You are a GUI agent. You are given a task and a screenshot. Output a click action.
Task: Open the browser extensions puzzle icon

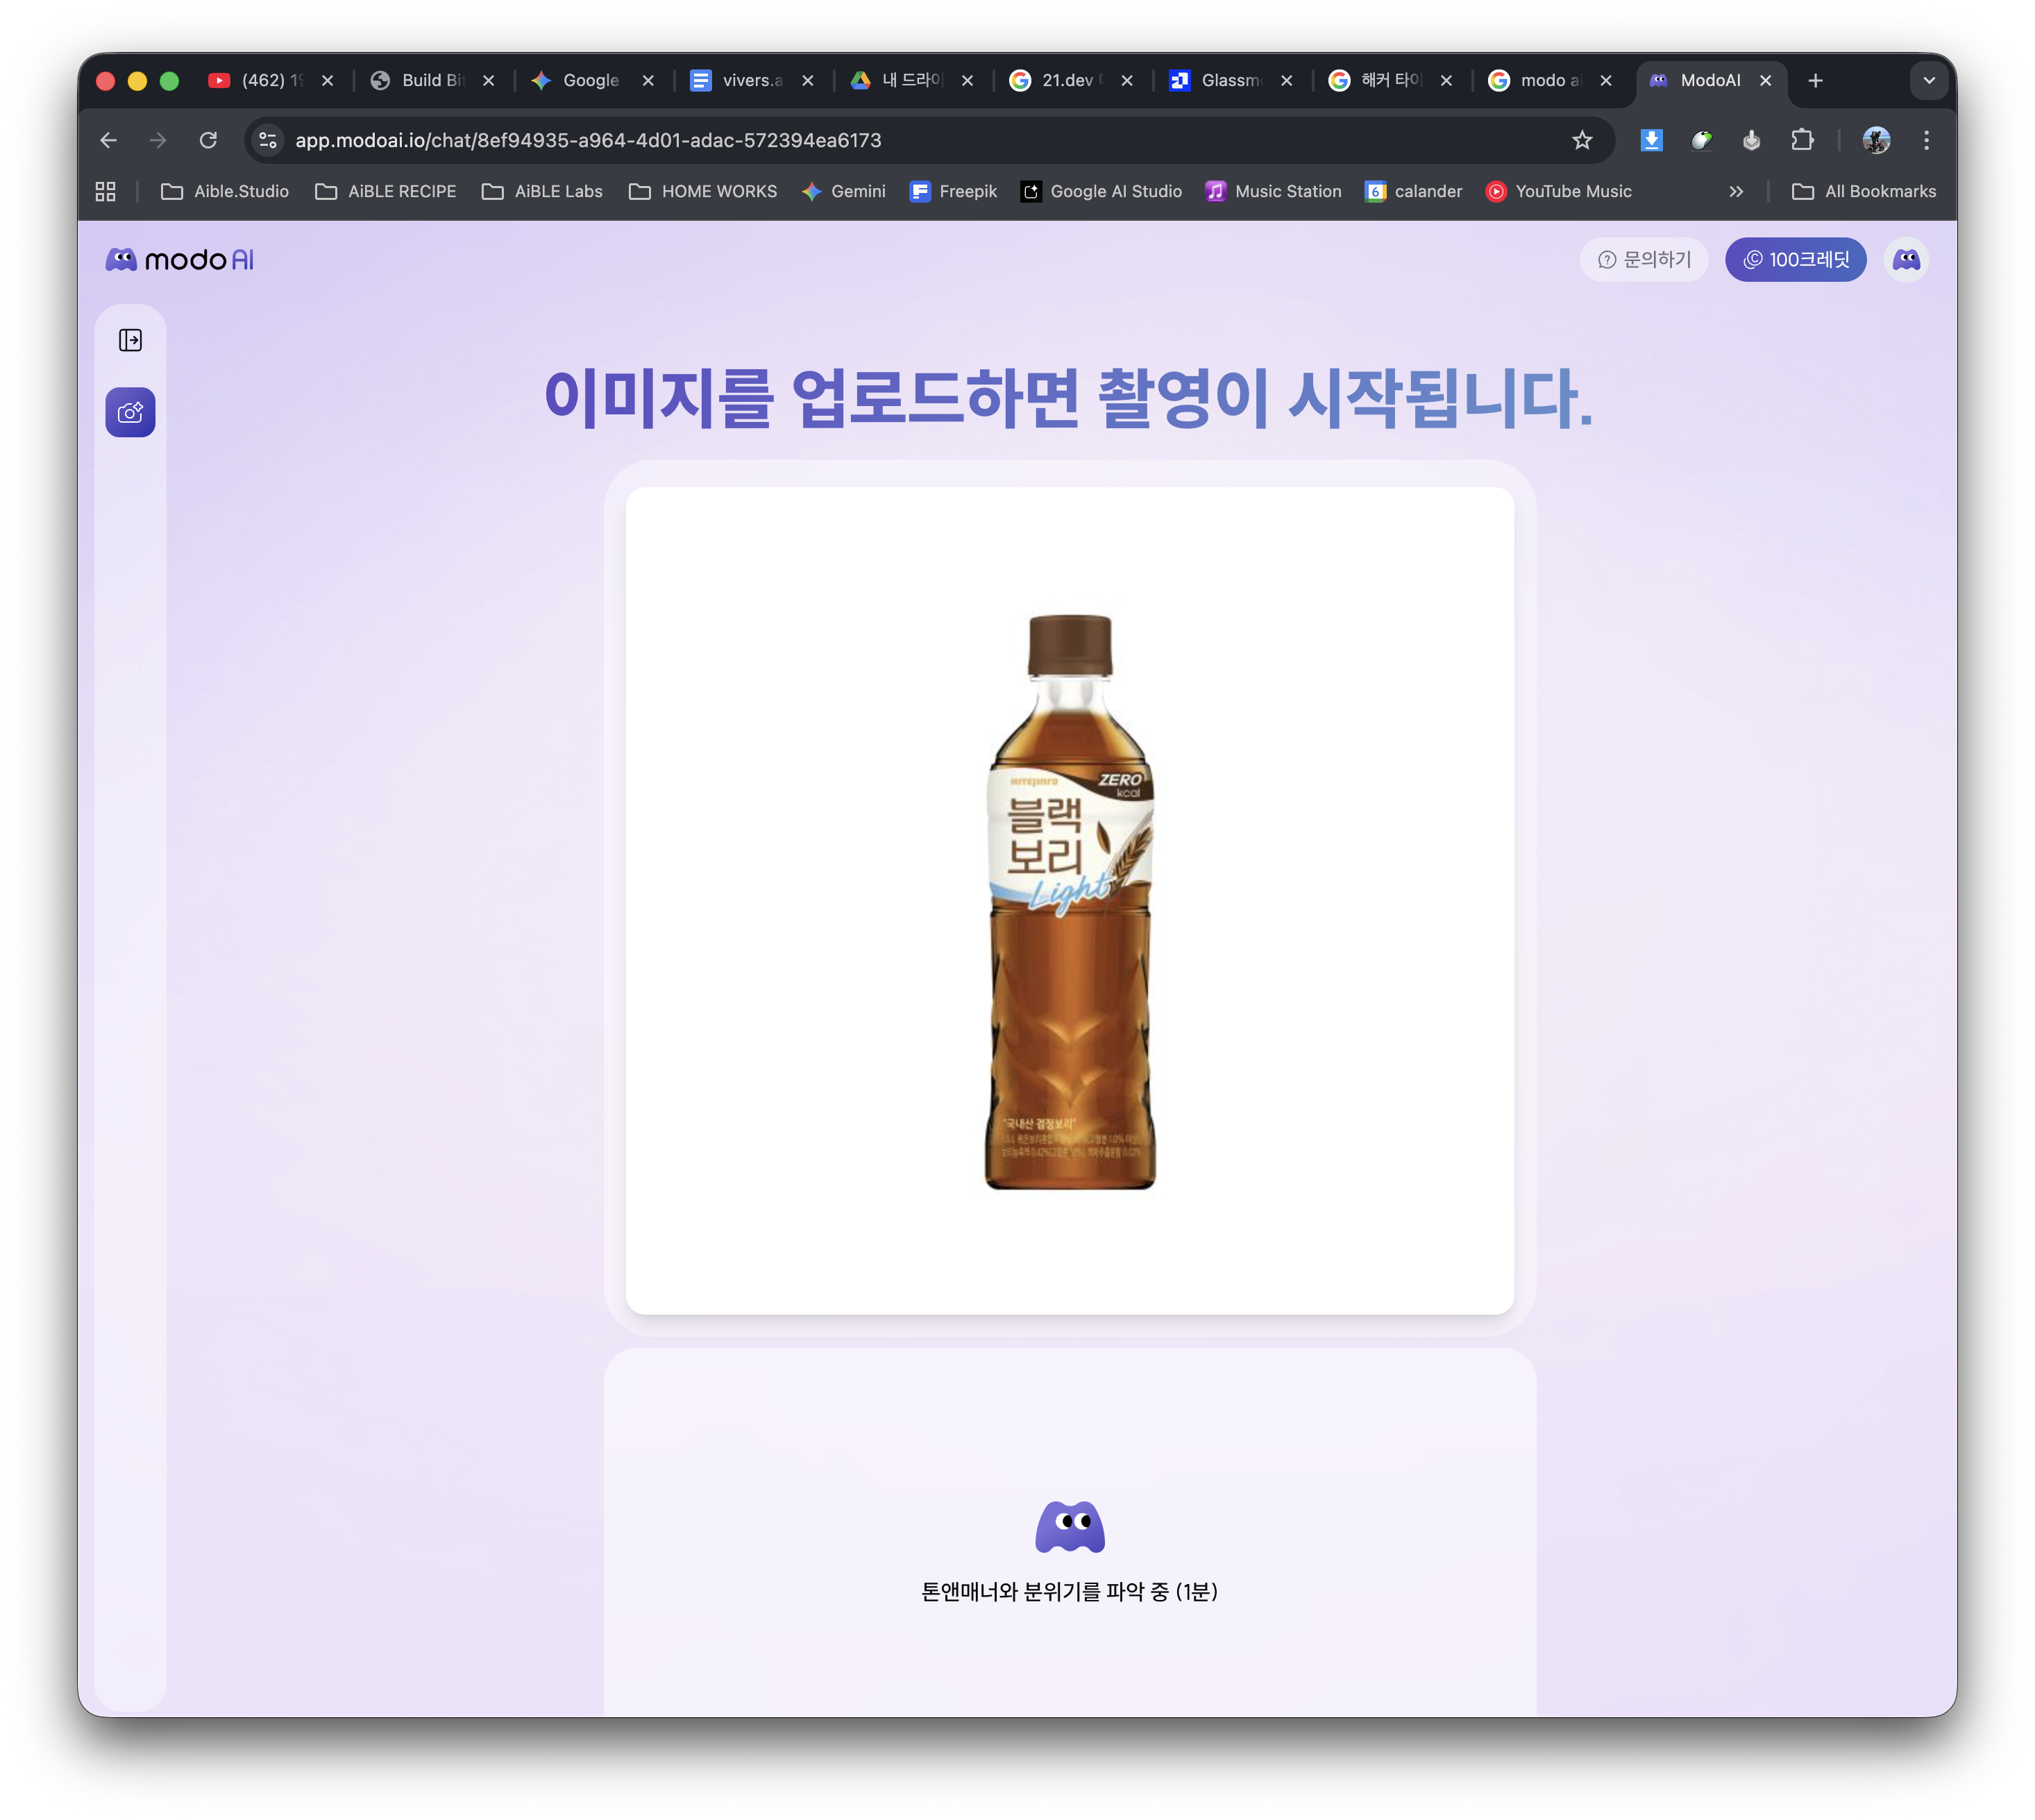click(1802, 140)
